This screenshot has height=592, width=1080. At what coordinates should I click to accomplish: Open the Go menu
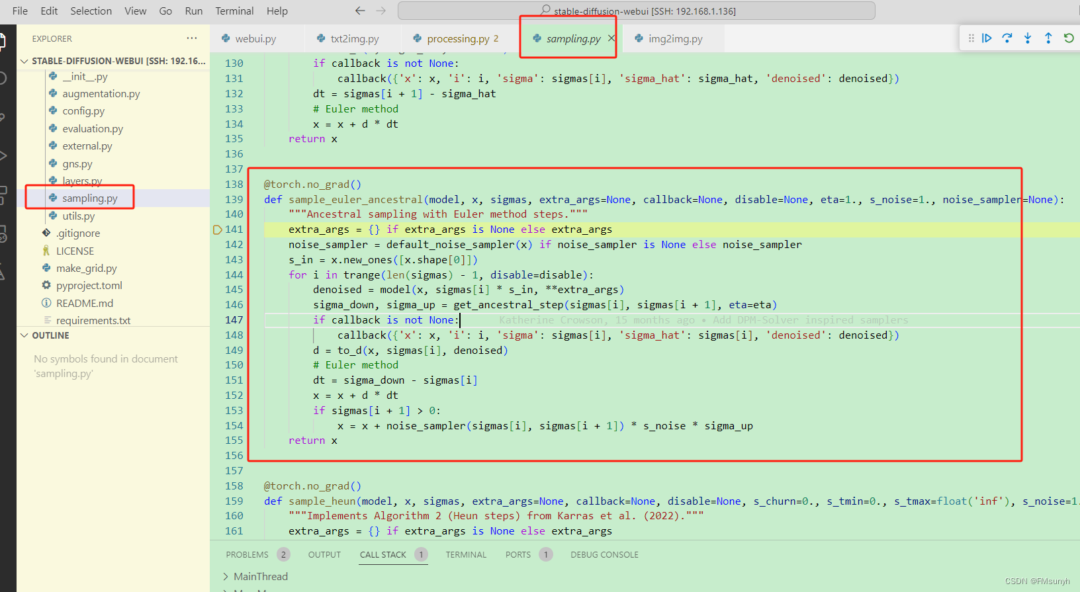(x=165, y=11)
